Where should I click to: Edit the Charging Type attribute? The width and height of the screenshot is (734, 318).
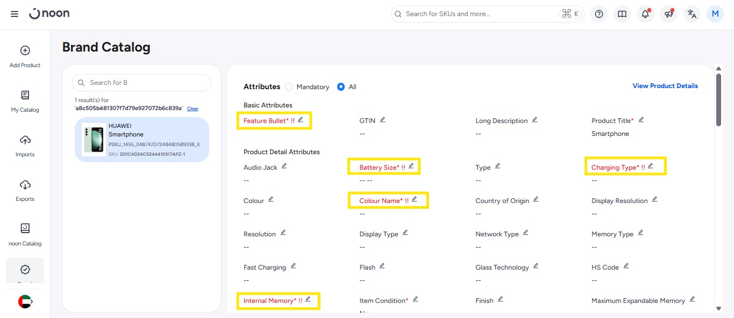[x=650, y=167]
